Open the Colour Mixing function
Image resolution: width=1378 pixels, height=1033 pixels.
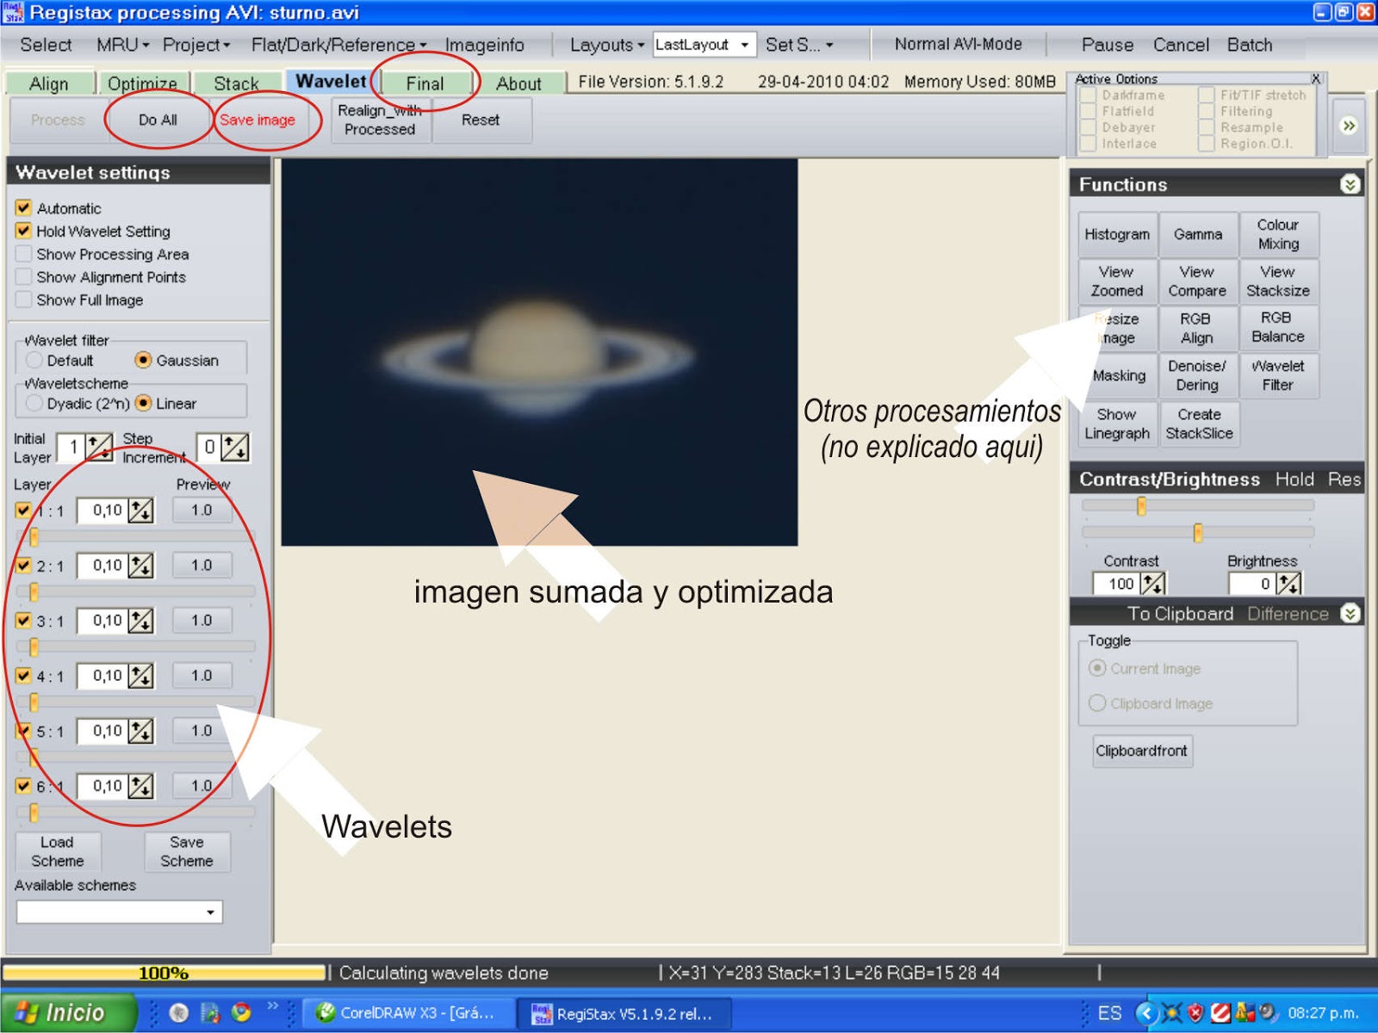(1278, 233)
